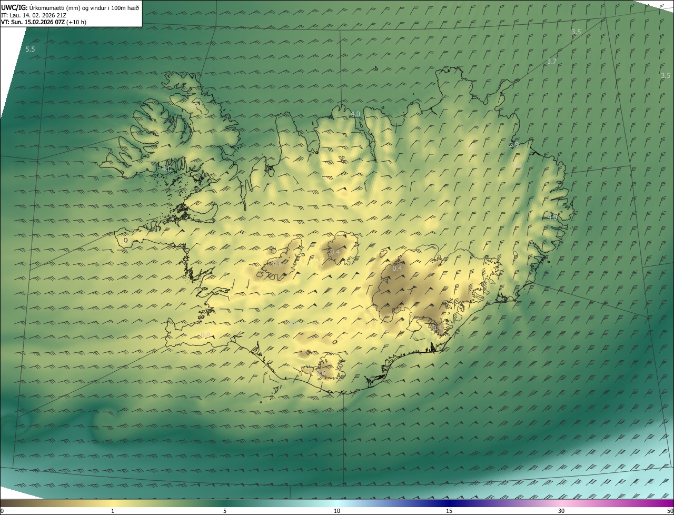674x515 pixels.
Task: Click the 0.6 label on Mýrdalsjökull glacier
Action: tap(321, 373)
